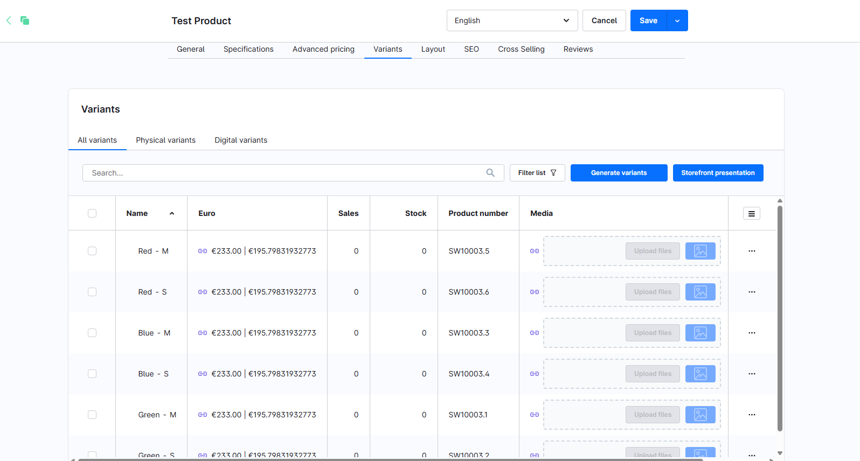The image size is (860, 461).
Task: Click the Cancel button
Action: (604, 20)
